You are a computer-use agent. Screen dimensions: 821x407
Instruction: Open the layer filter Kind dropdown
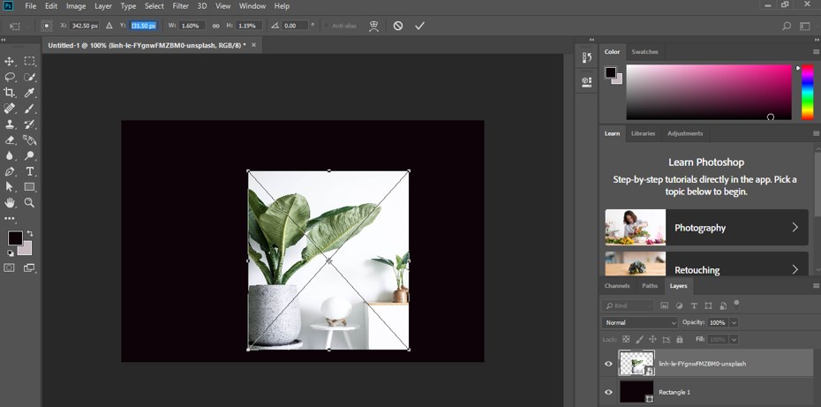pyautogui.click(x=628, y=305)
